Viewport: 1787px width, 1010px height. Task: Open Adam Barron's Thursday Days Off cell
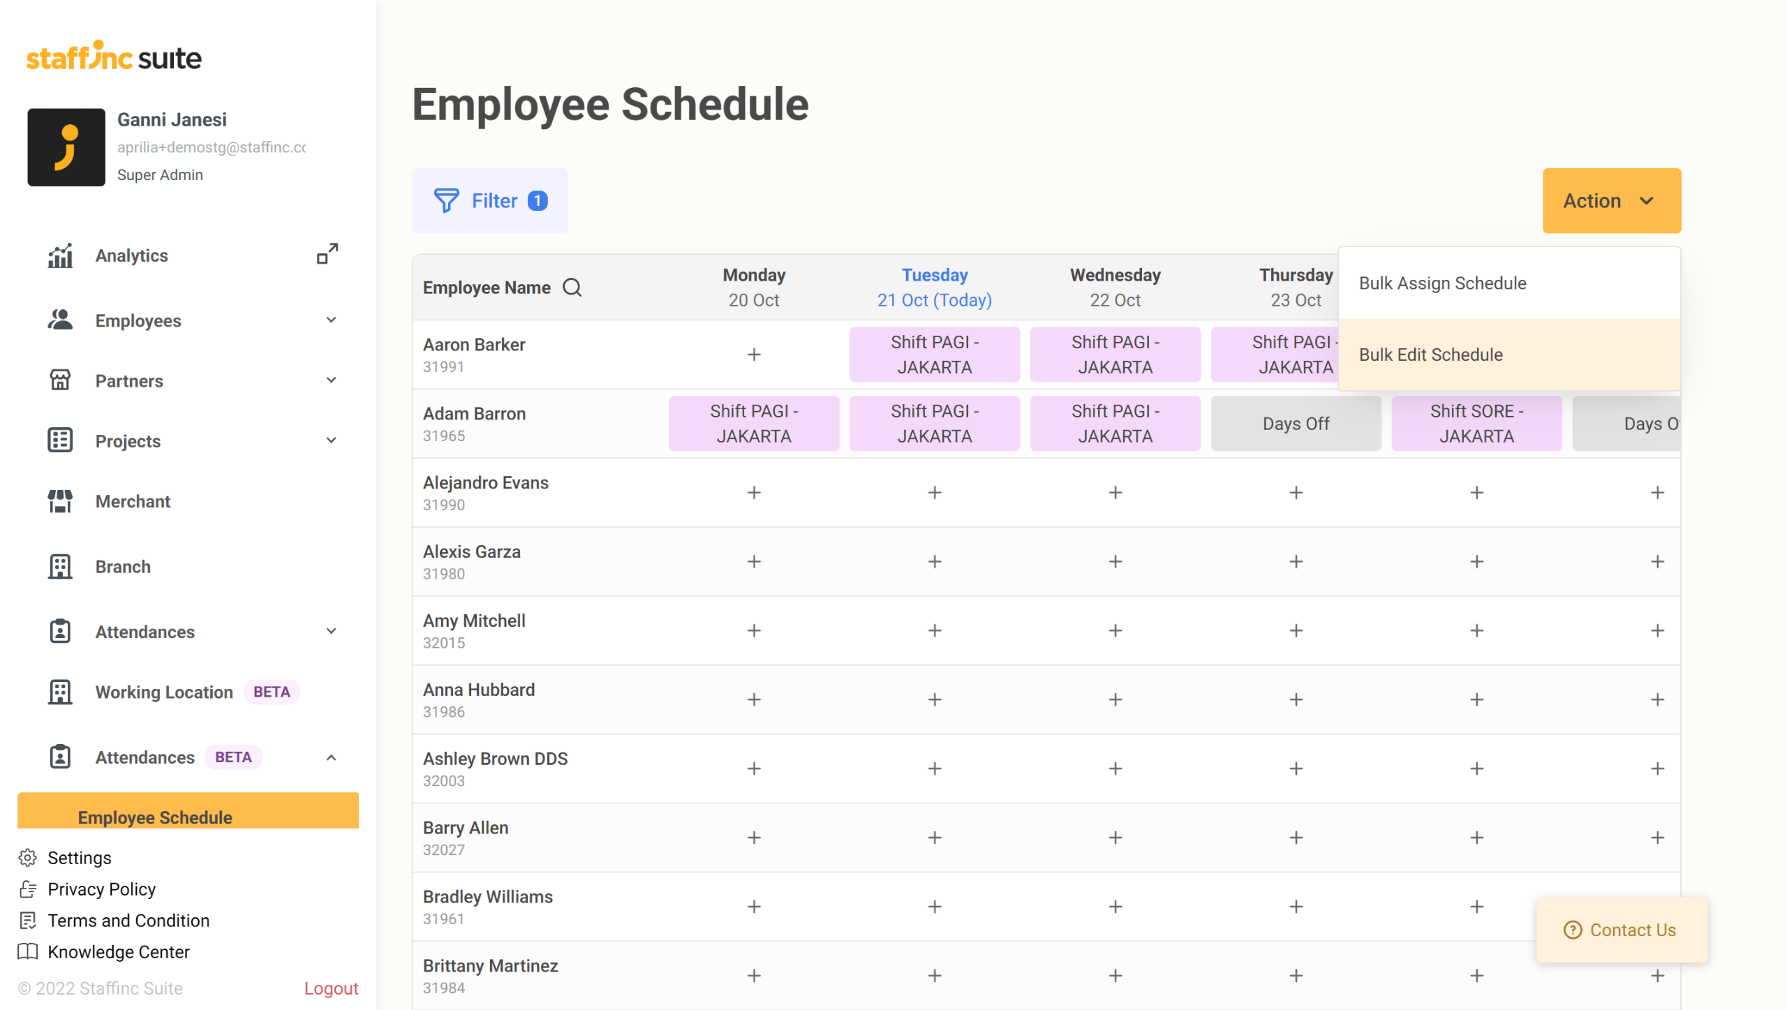[1296, 424]
